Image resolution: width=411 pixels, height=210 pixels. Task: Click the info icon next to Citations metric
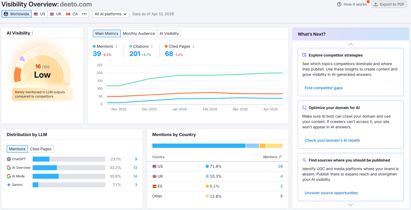(152, 46)
